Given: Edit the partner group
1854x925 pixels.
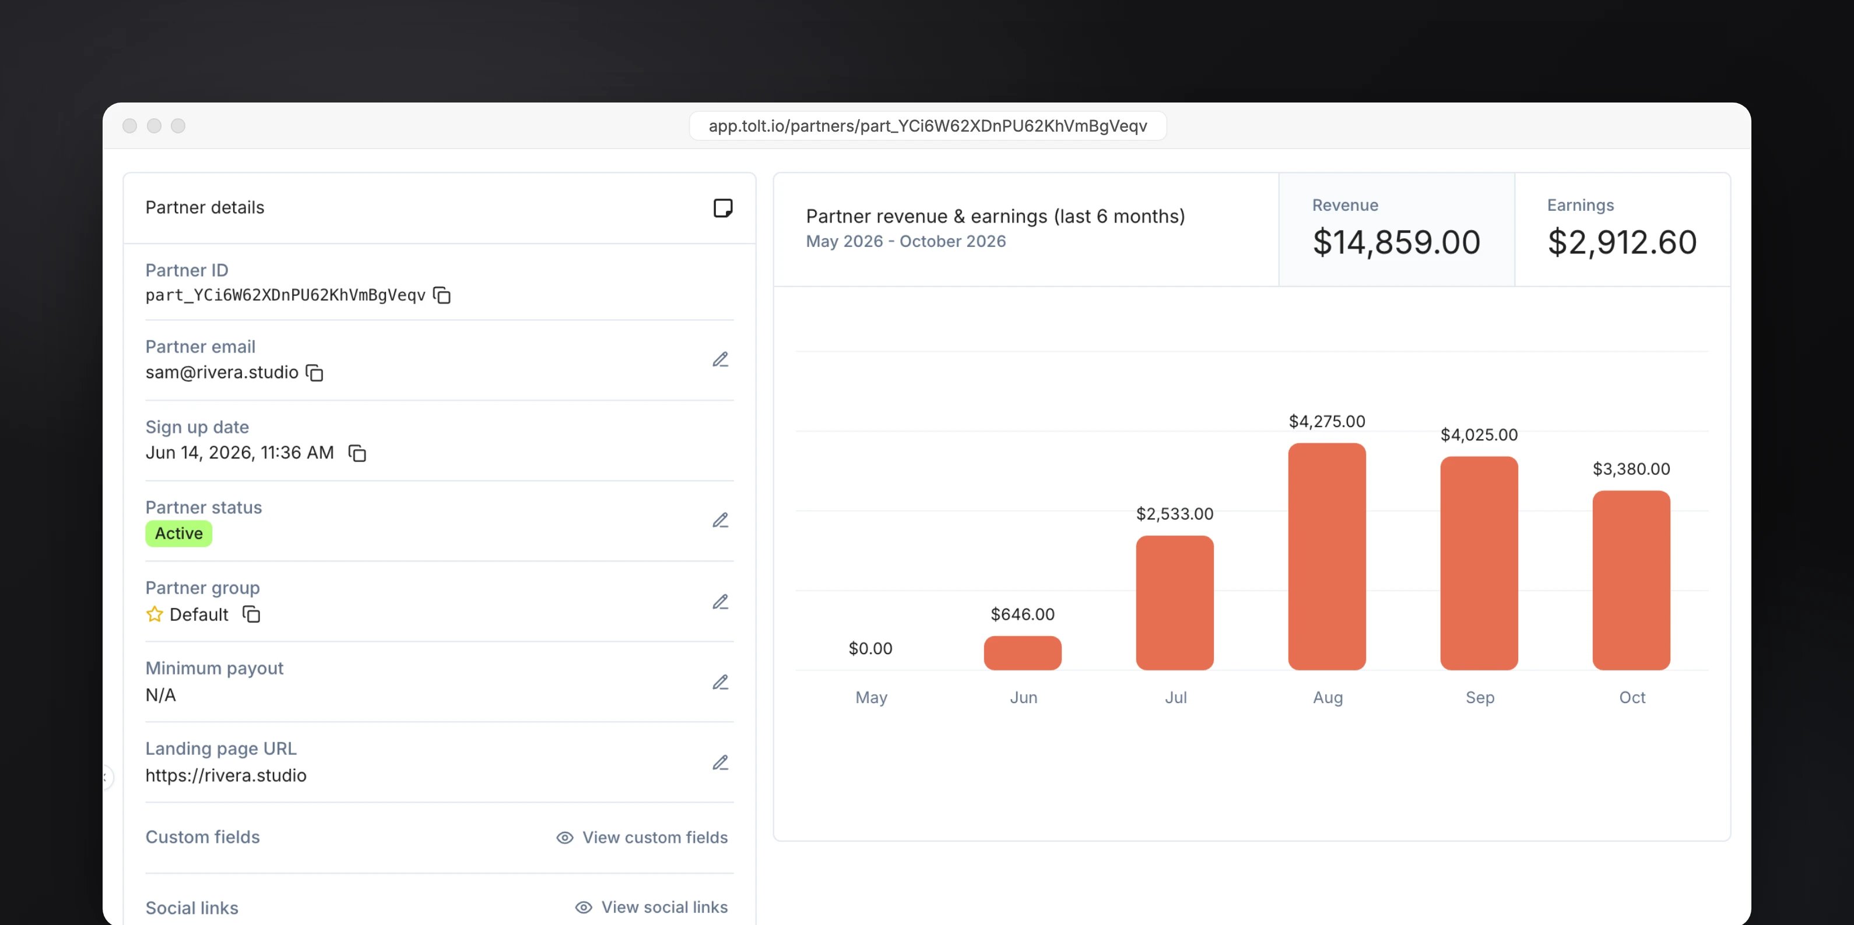Looking at the screenshot, I should (721, 601).
